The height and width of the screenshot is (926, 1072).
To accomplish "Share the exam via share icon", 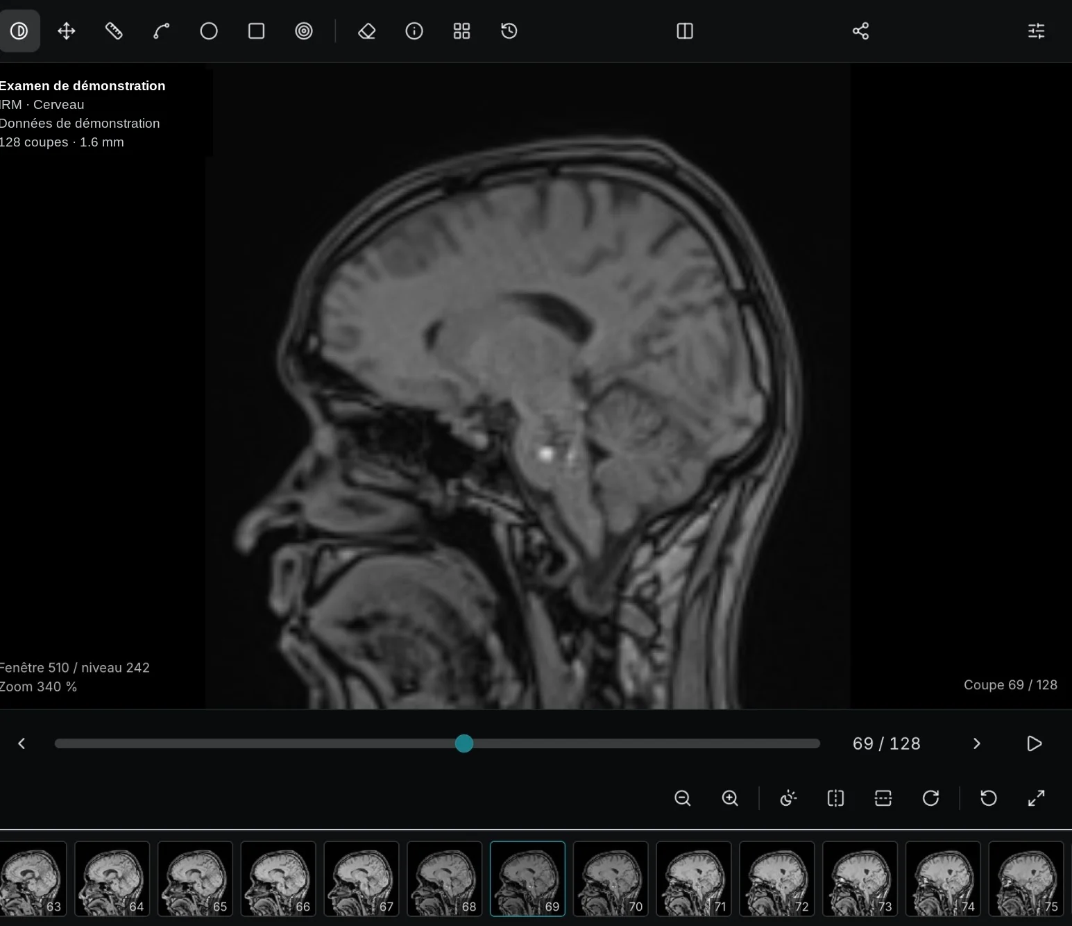I will 861,31.
